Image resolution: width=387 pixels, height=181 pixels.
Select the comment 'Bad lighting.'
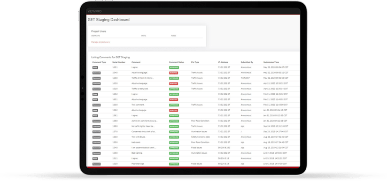pyautogui.click(x=137, y=153)
